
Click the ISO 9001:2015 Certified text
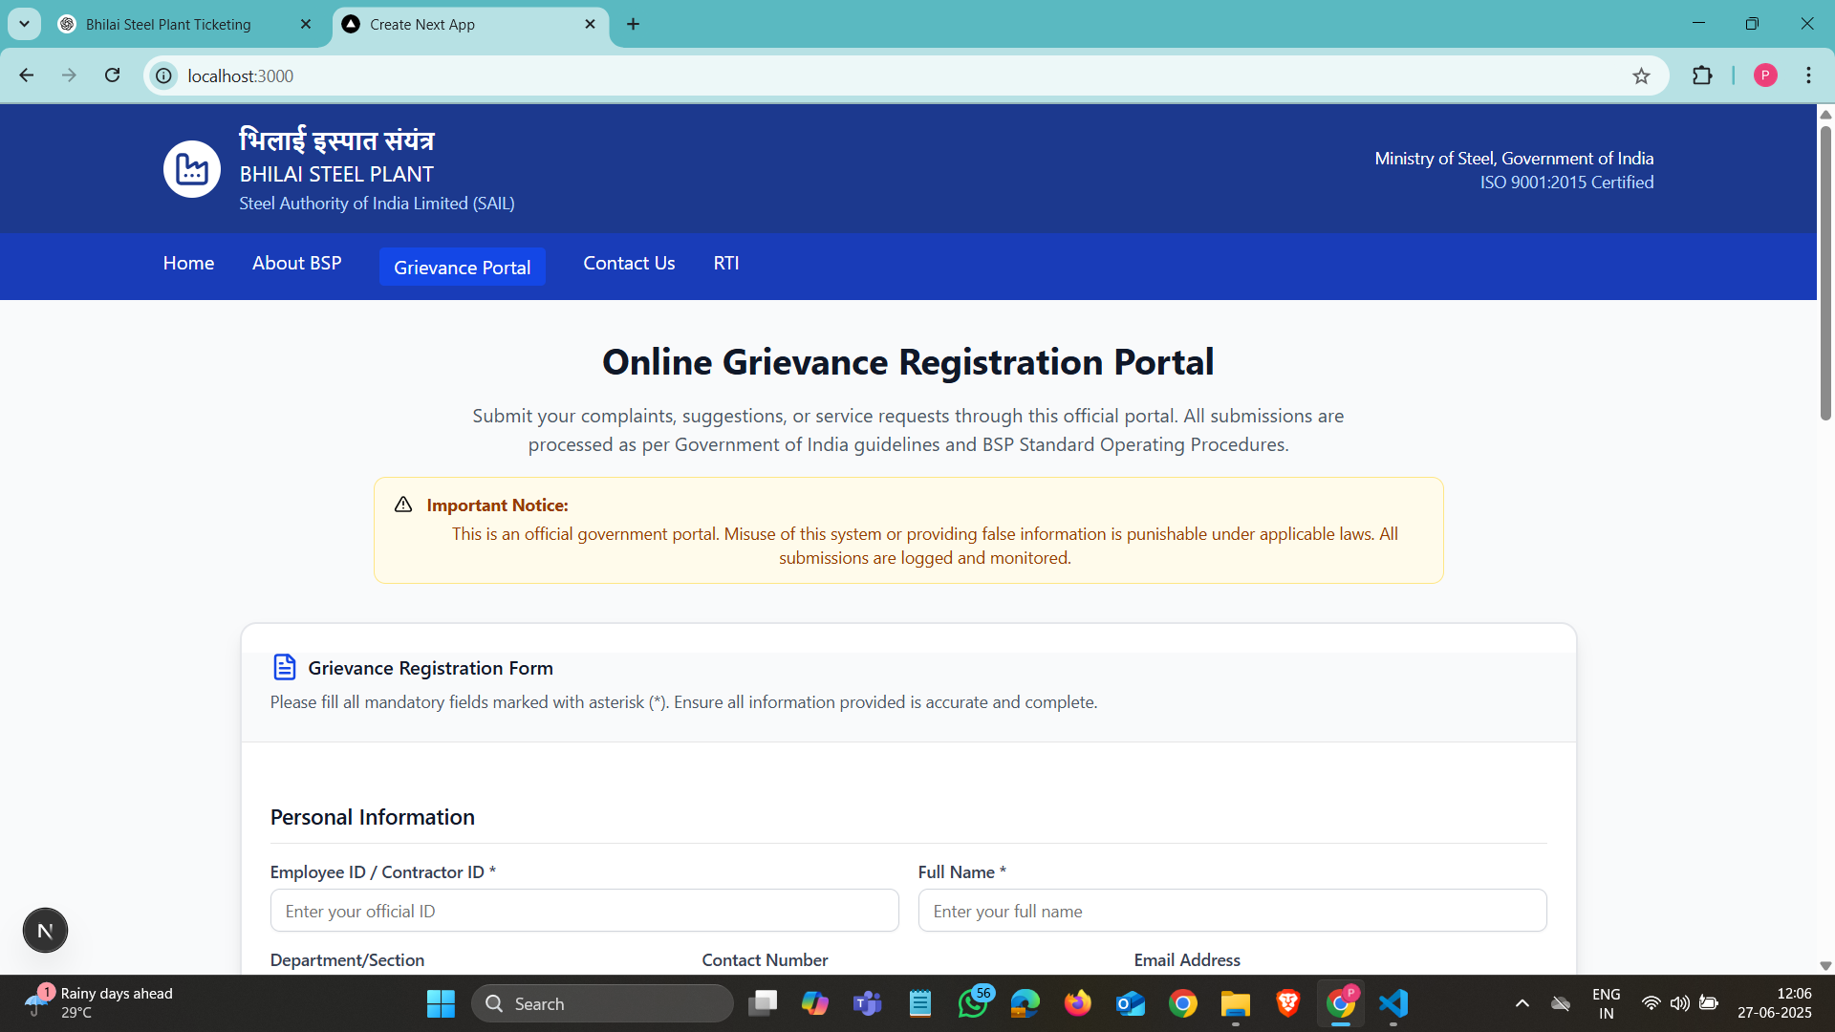(1567, 182)
